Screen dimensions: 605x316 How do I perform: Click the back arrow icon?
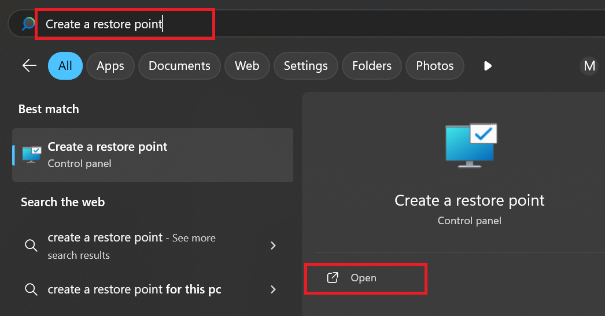29,65
